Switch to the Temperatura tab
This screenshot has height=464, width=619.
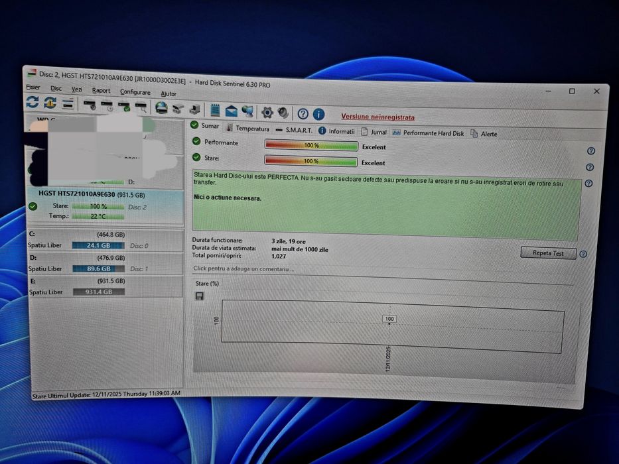point(248,128)
